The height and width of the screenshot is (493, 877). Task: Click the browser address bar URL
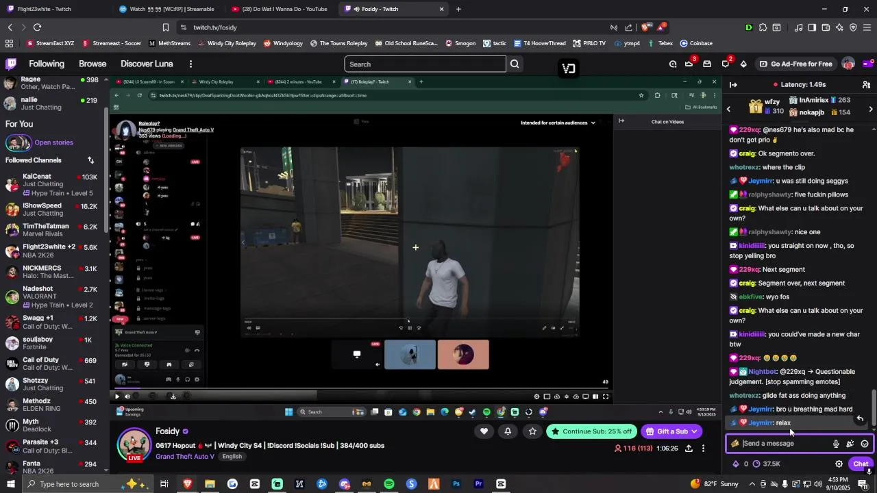(x=215, y=27)
